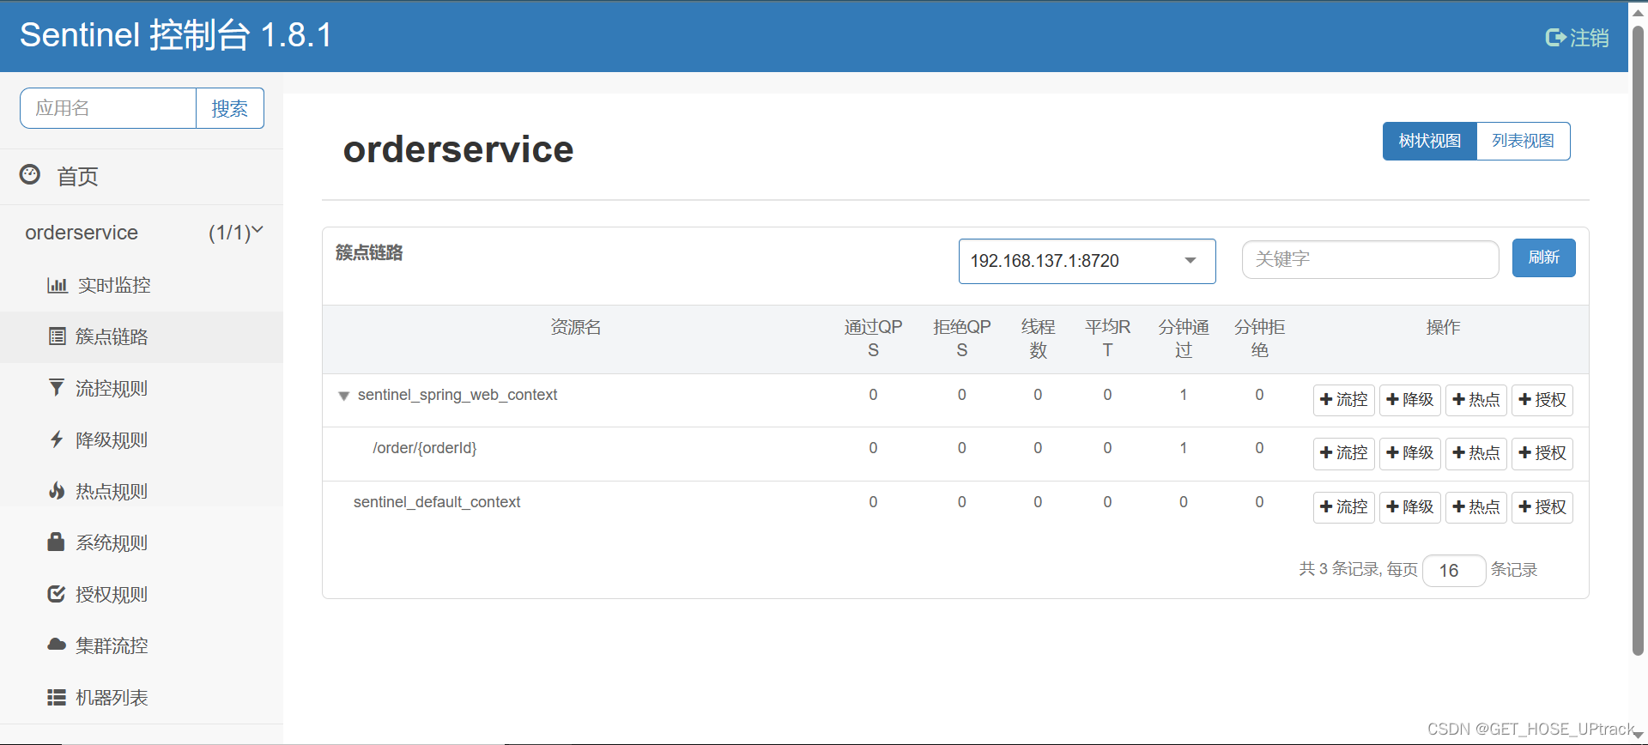The width and height of the screenshot is (1648, 745).
Task: Add 降级 rule for sentinel_default_context
Action: tap(1410, 507)
